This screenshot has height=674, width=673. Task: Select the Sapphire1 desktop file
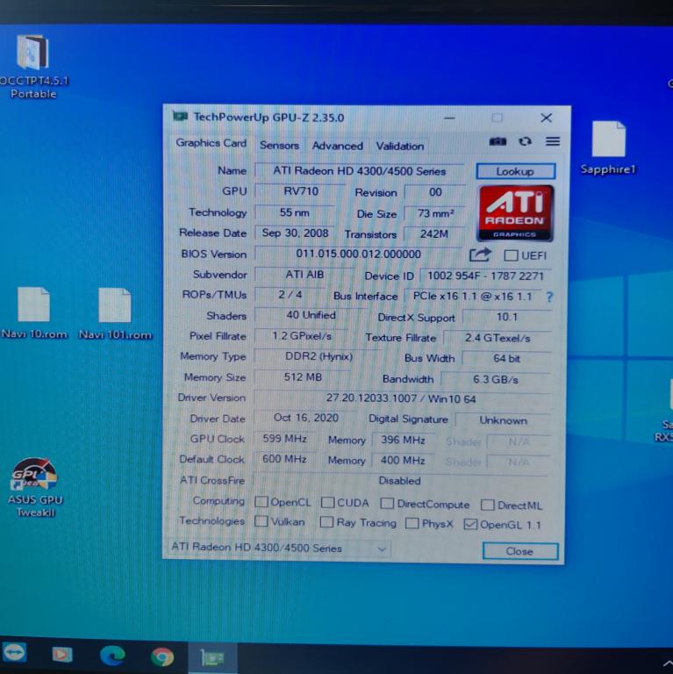608,148
